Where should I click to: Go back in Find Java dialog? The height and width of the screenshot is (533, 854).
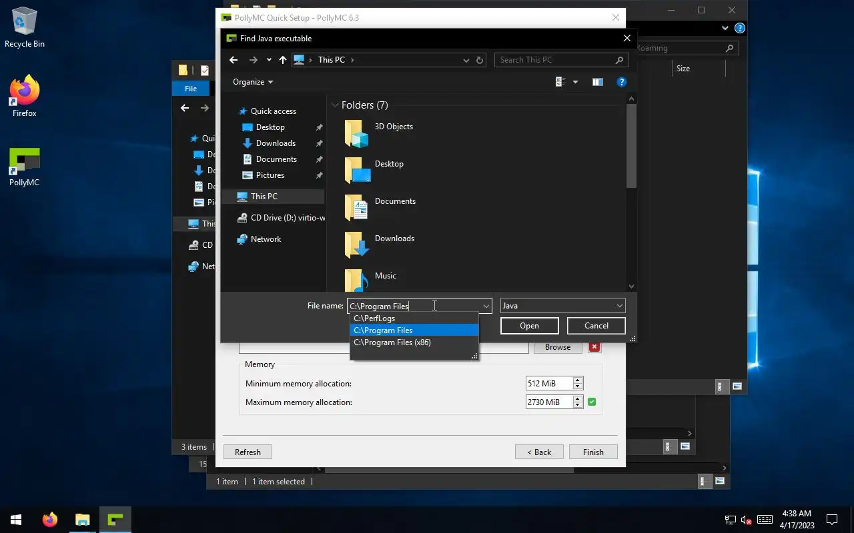pyautogui.click(x=233, y=60)
